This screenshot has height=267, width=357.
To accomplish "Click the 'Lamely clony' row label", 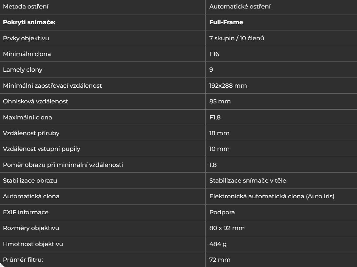I will click(23, 70).
